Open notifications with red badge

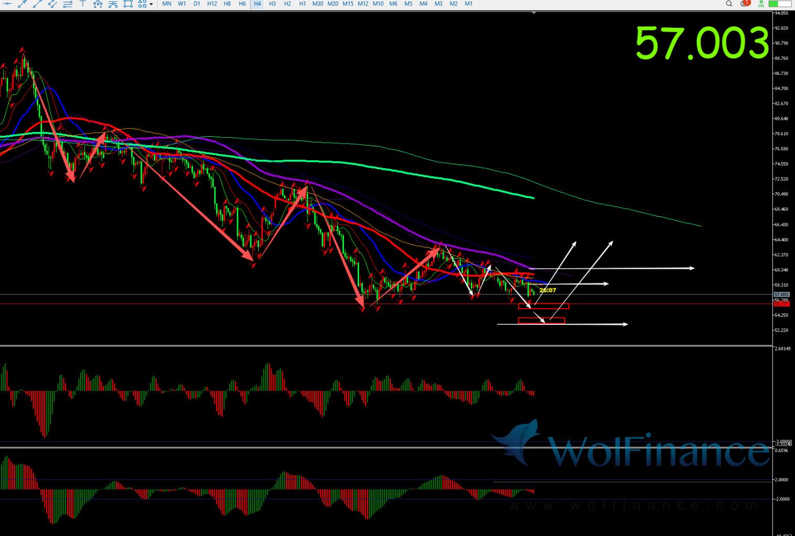pos(745,4)
